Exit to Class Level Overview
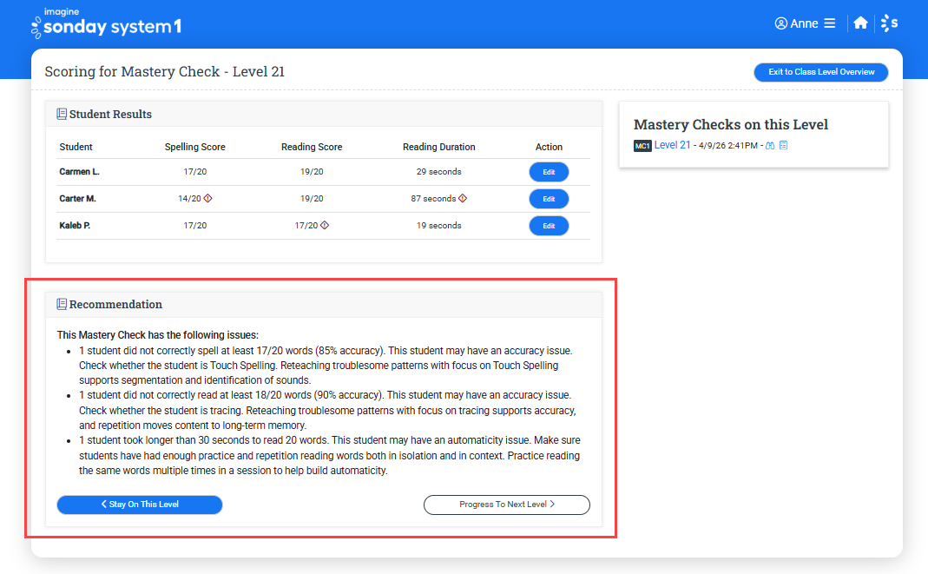Viewport: 928px width, 574px height. [820, 72]
